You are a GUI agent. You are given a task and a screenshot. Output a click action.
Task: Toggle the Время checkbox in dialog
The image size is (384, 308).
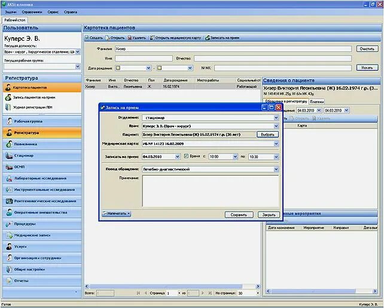186,156
